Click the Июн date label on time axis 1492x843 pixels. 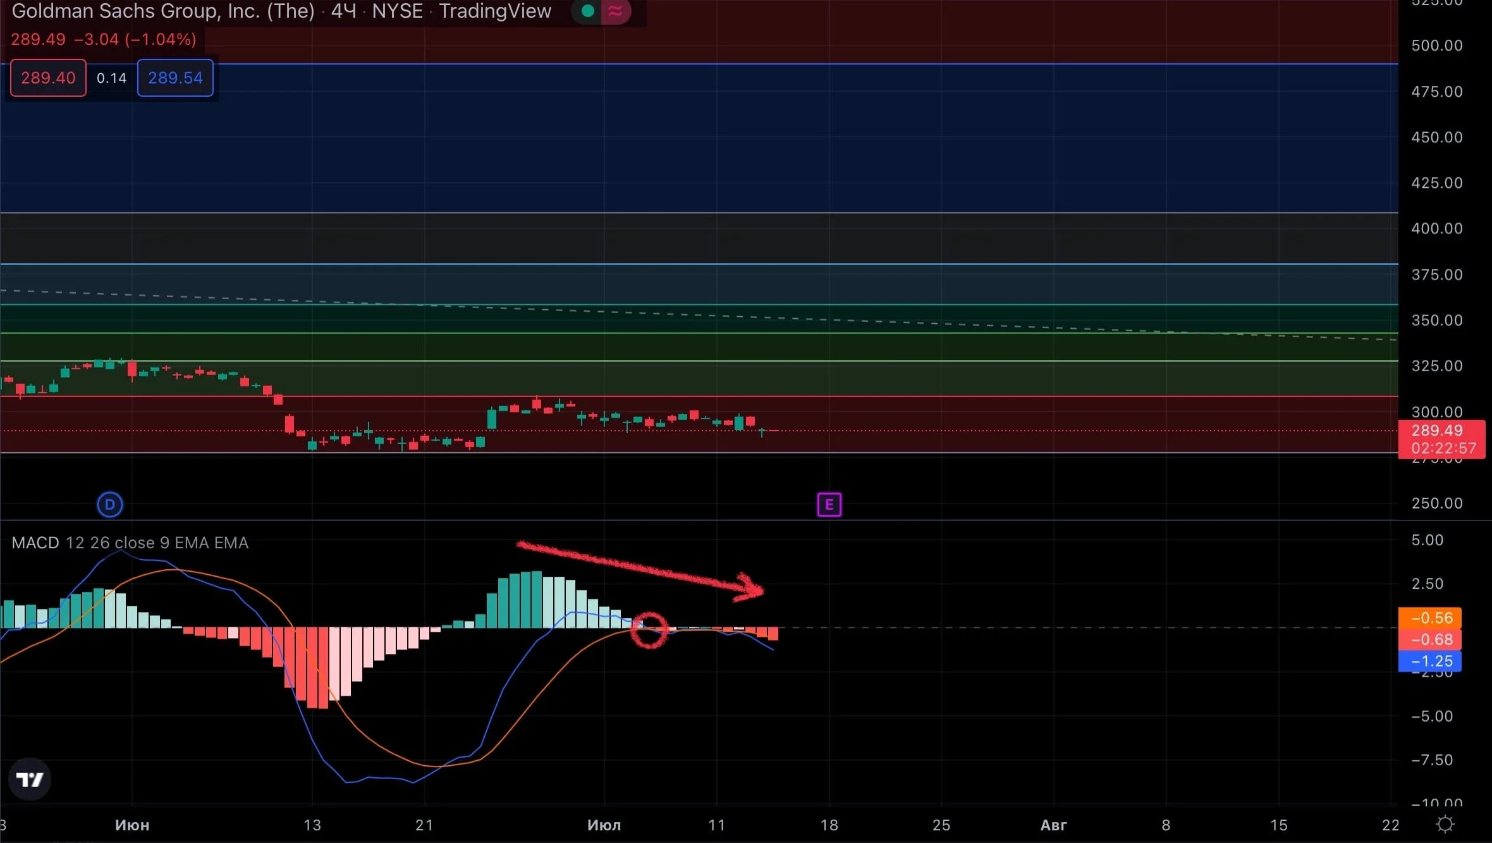132,825
